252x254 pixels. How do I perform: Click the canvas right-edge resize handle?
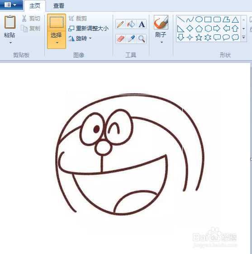pyautogui.click(x=251, y=159)
